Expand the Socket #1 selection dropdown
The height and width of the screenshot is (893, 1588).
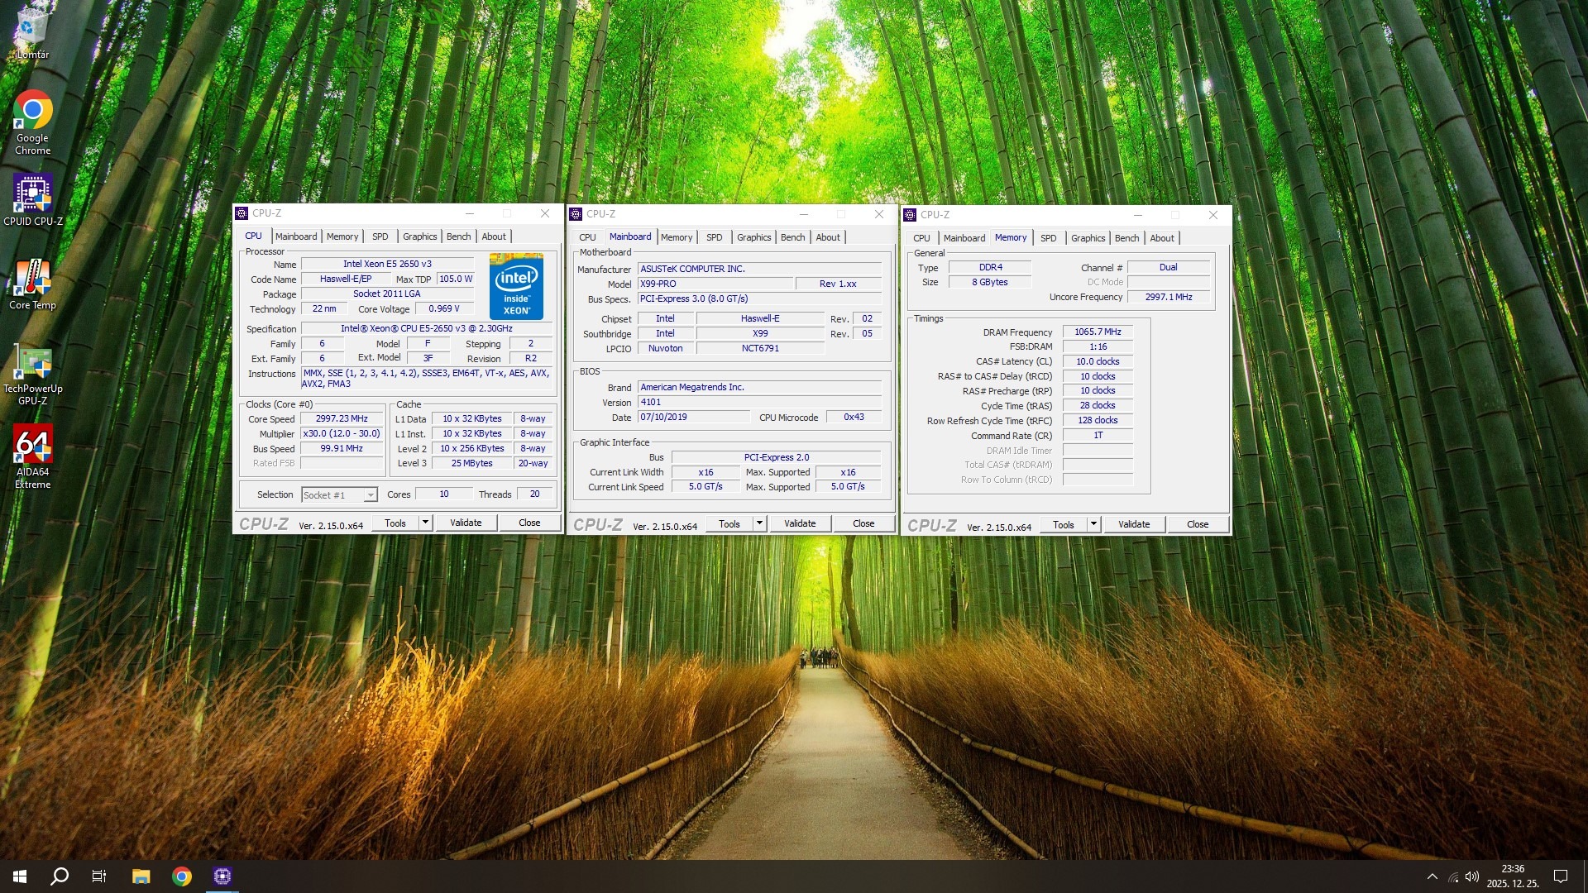(x=370, y=495)
